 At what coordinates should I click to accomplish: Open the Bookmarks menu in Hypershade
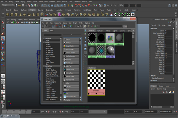click(58, 23)
